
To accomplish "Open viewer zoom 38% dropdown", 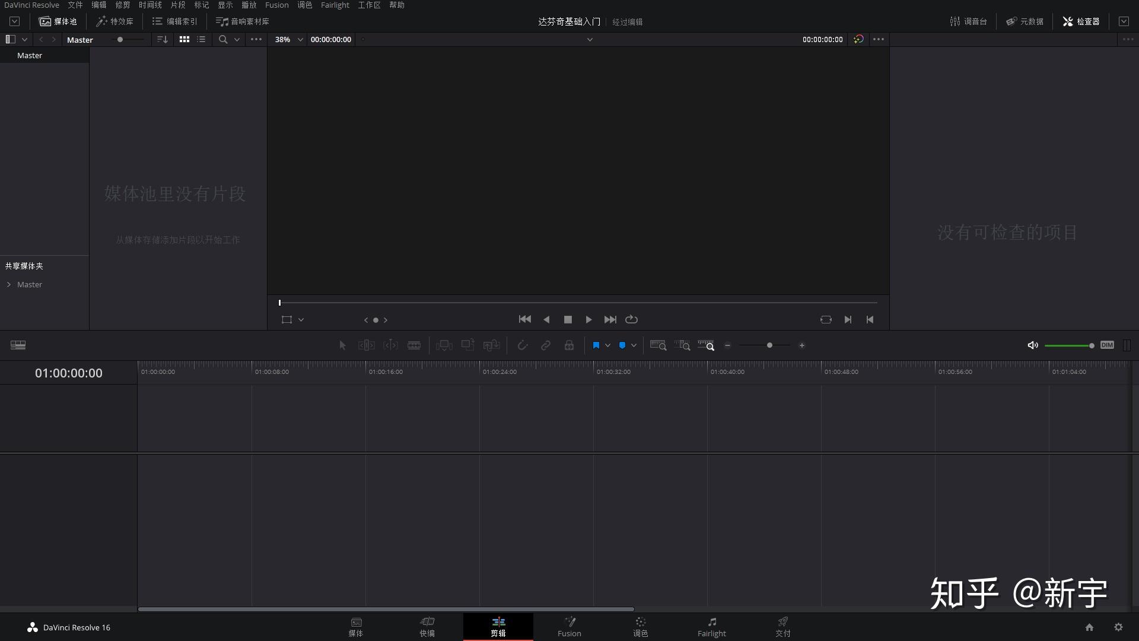I will [288, 39].
